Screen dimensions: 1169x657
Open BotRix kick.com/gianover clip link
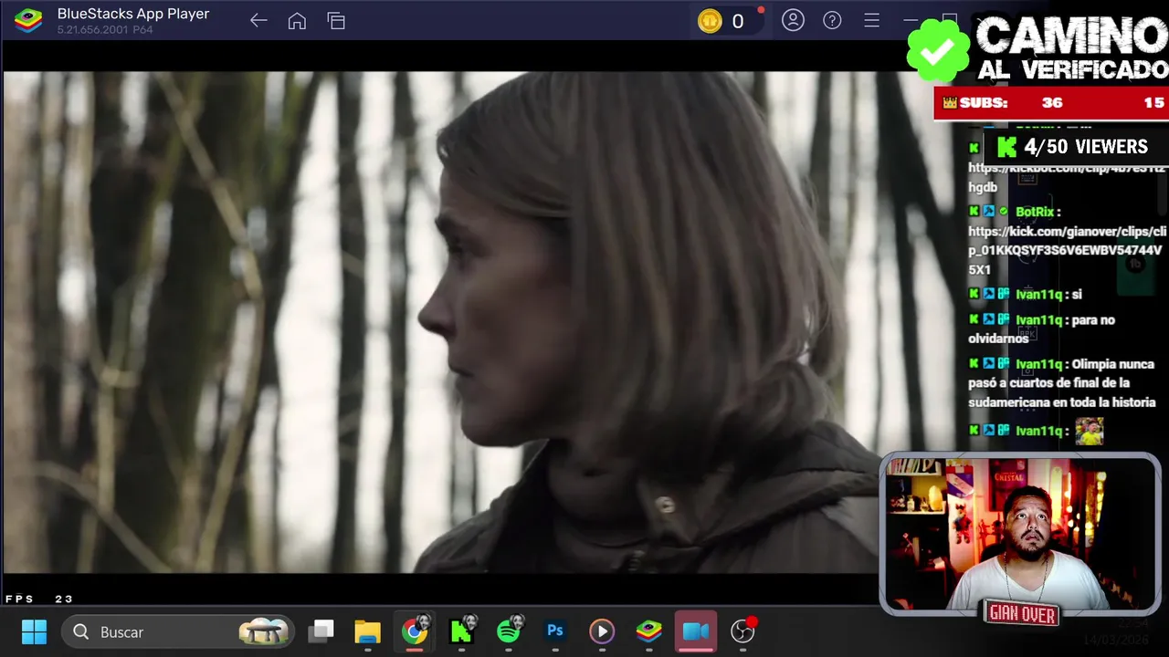click(1067, 250)
